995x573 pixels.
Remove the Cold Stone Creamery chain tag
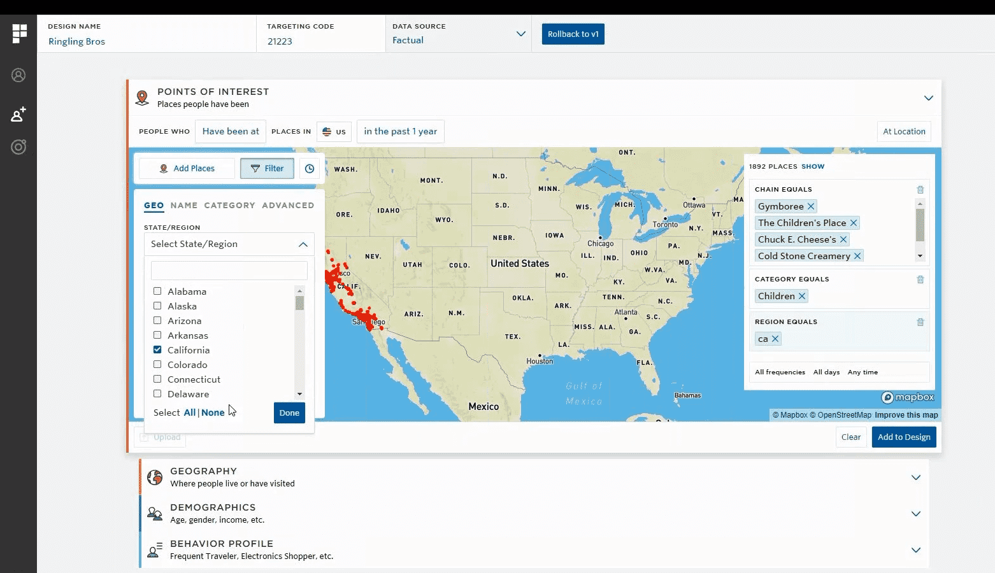(x=857, y=256)
